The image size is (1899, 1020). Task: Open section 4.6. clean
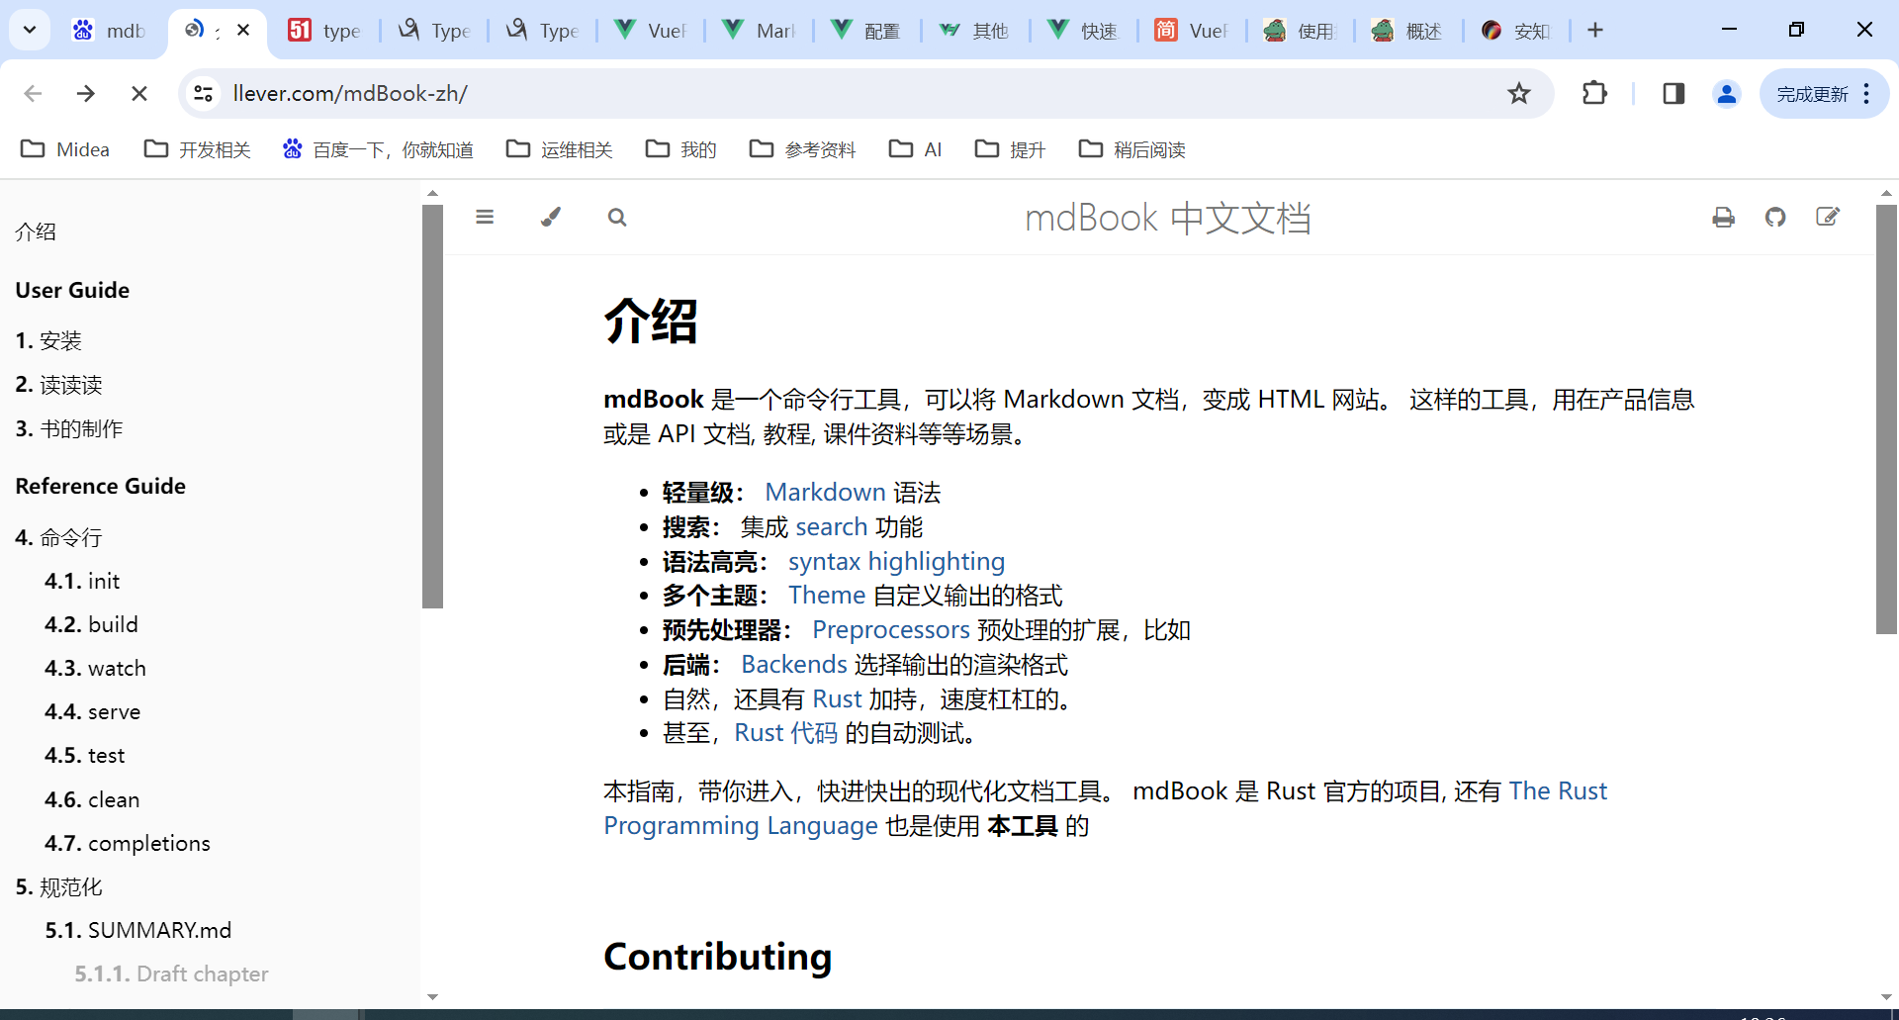point(92,799)
